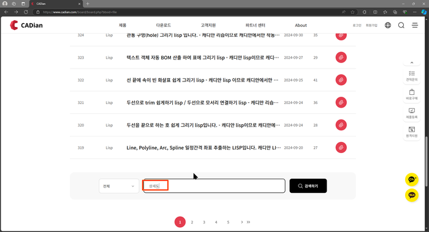Download attachment for post 322
429x232 pixels.
[341, 80]
